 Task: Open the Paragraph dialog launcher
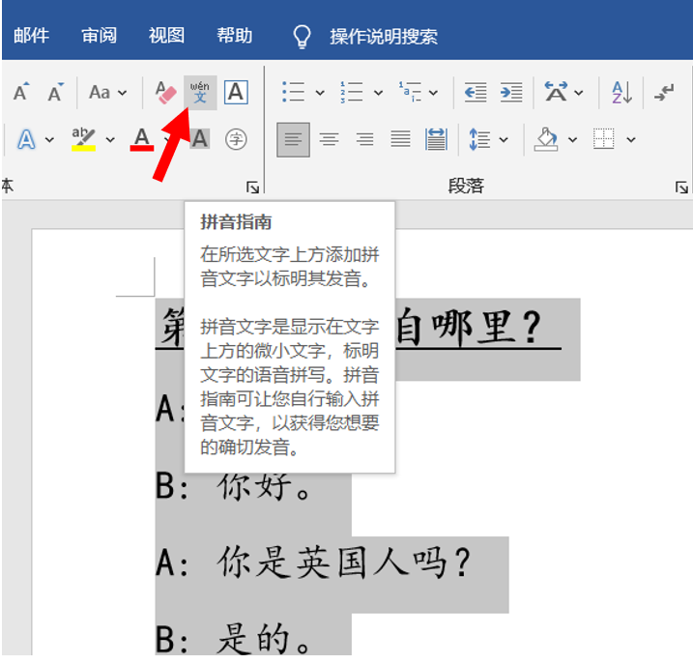[x=681, y=188]
